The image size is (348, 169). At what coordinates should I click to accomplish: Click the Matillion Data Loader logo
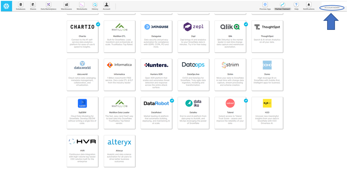click(119, 104)
